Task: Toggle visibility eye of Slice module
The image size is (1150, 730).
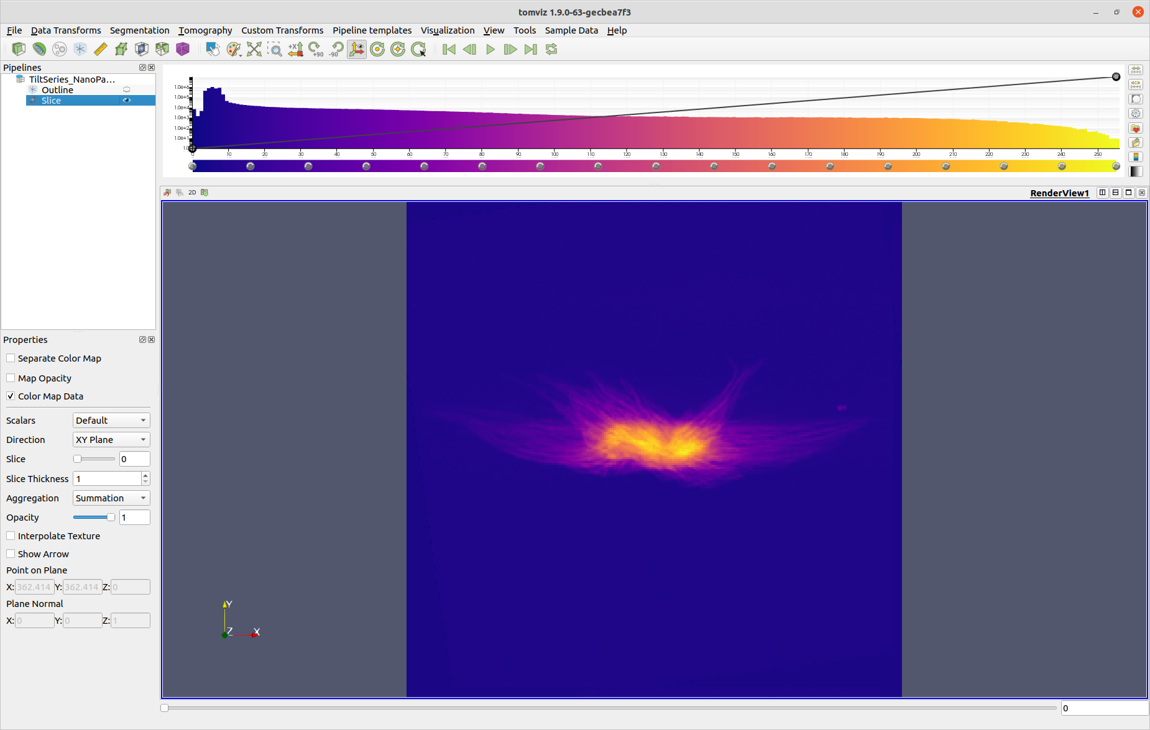Action: point(127,100)
